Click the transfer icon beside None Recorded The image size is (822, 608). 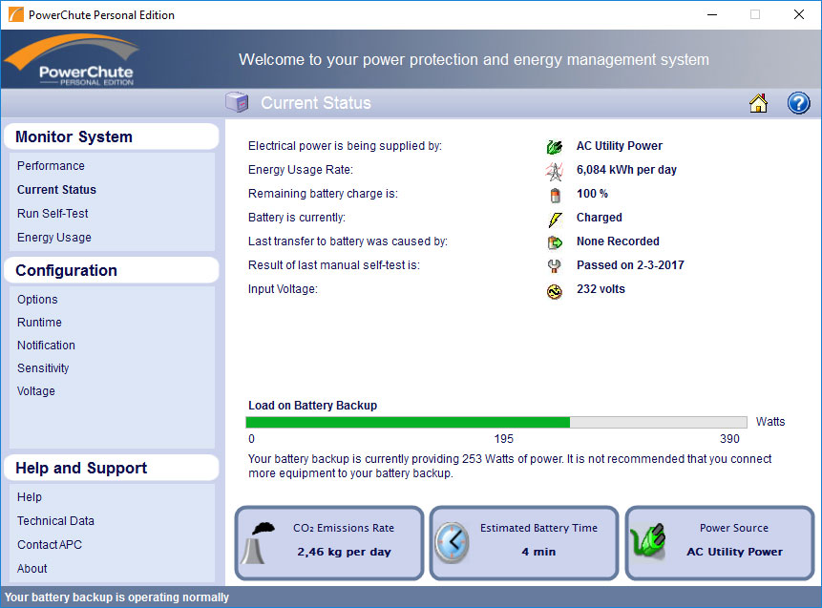[x=555, y=242]
